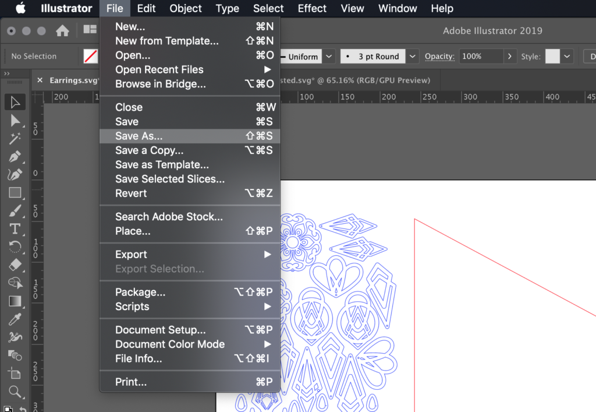596x412 pixels.
Task: Select the Pen tool
Action: pyautogui.click(x=15, y=156)
